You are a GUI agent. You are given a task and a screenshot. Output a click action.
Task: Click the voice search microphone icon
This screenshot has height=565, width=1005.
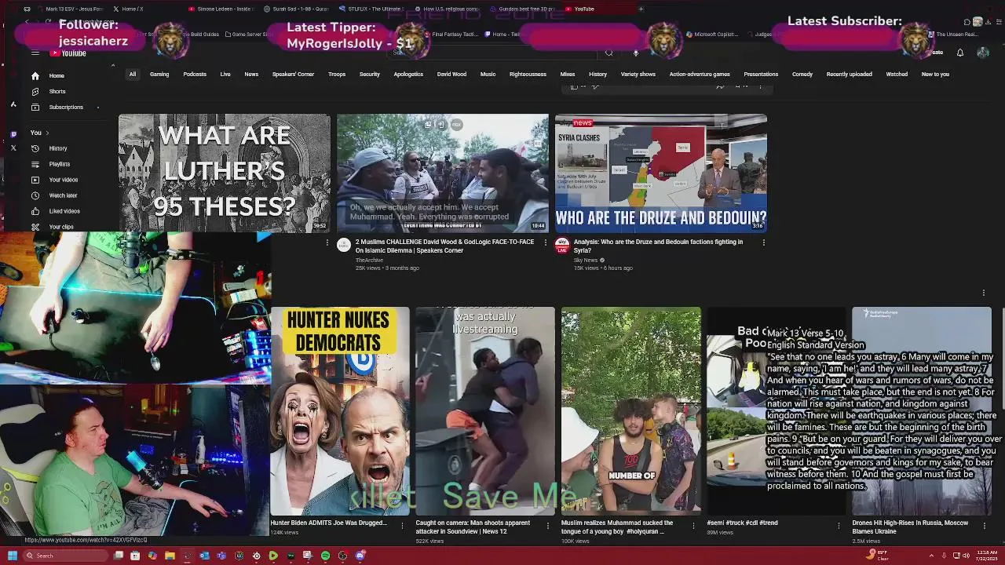coord(636,53)
